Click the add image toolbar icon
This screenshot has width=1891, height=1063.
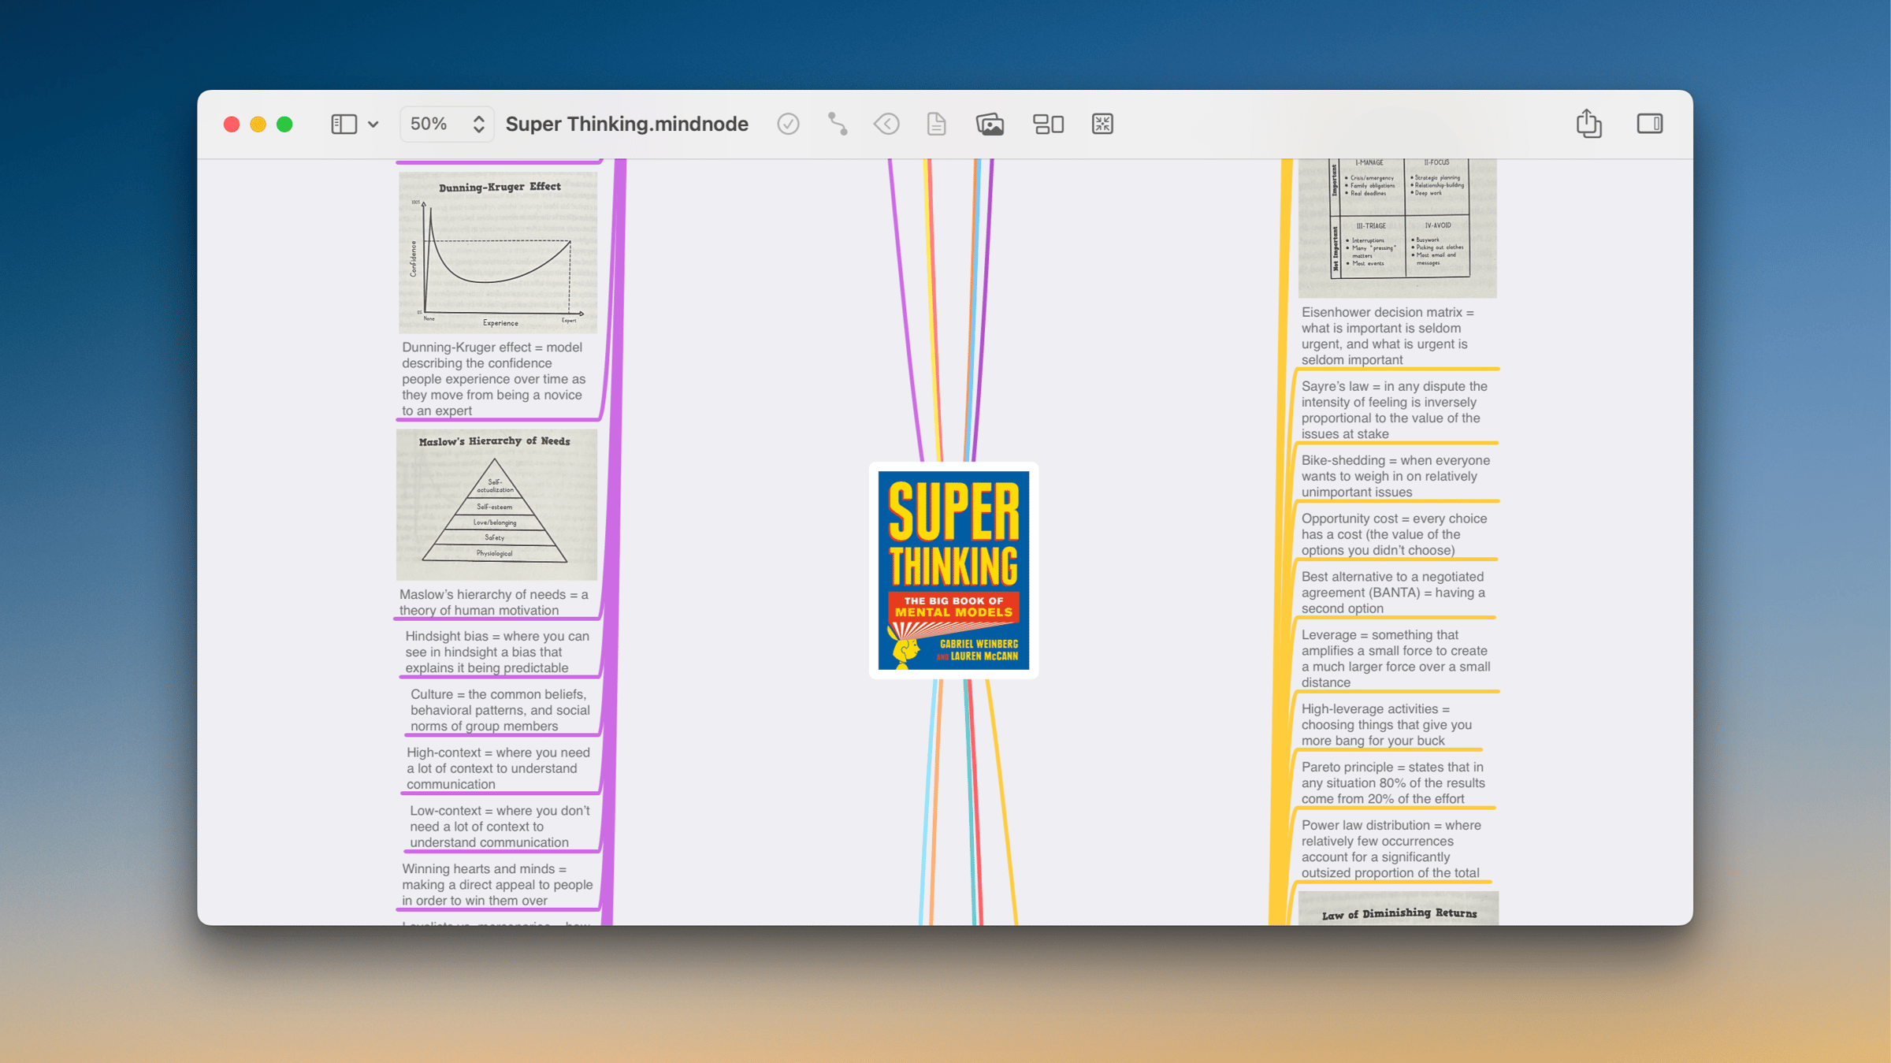coord(990,124)
